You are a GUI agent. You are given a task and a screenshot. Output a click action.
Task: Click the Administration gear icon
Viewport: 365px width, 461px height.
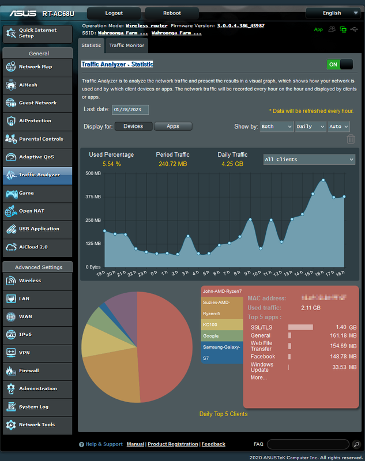11,388
